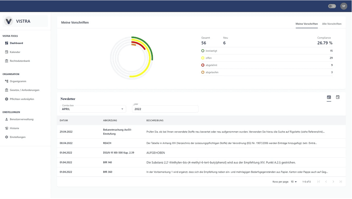This screenshot has width=352, height=199.
Task: Switch newsletter to calendar view icon
Action: [x=337, y=97]
